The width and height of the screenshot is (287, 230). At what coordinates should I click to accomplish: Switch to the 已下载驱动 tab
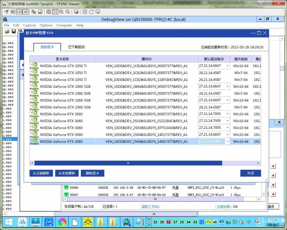[x=76, y=47]
